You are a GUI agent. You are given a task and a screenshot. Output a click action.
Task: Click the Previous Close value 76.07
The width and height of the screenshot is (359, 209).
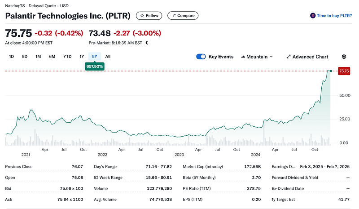coord(77,167)
